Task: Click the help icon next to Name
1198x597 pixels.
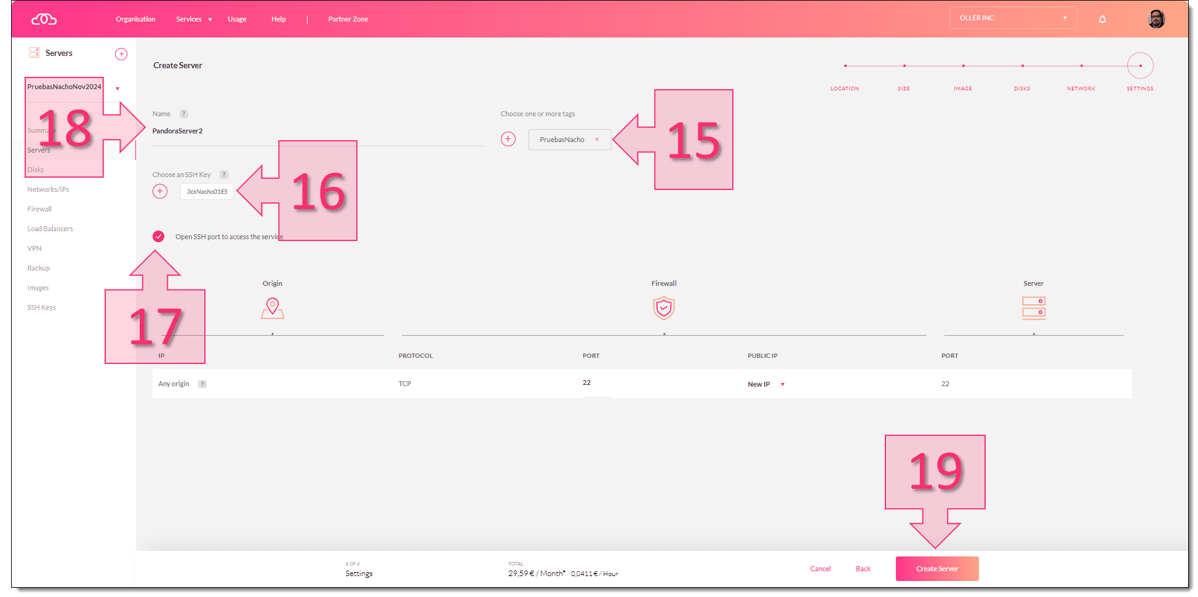Action: coord(183,114)
